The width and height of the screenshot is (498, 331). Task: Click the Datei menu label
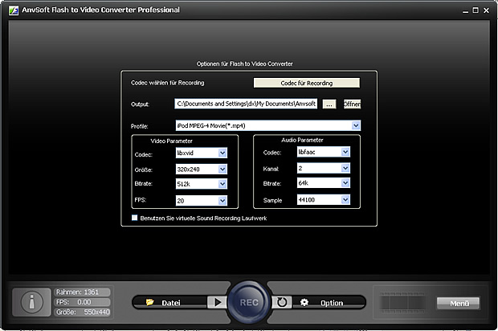pos(171,303)
